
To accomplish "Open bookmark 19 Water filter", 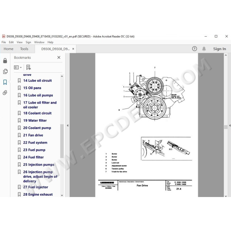I will click(x=35, y=120).
